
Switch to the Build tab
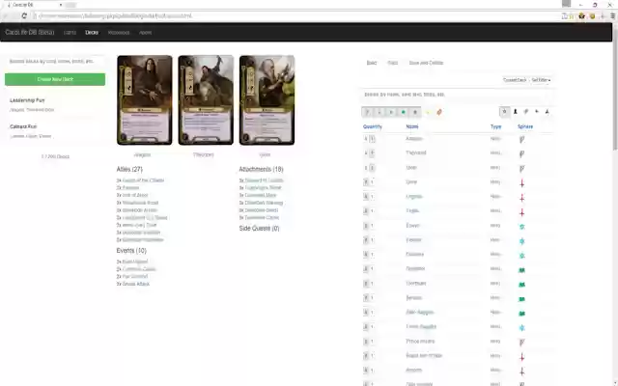coord(372,63)
